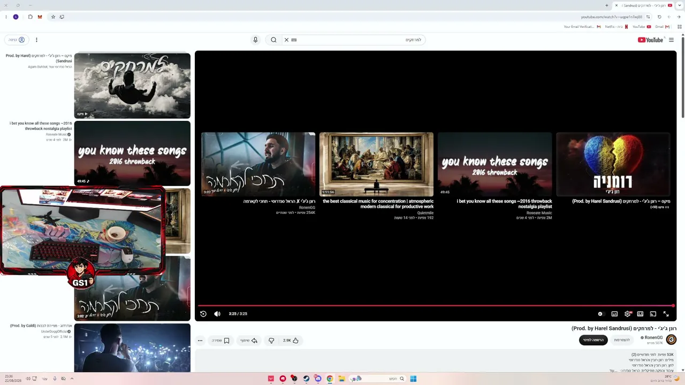Open the MetaMask fox extension icon
Image resolution: width=685 pixels, height=385 pixels.
coord(40,17)
